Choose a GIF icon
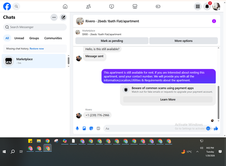 click(98, 129)
